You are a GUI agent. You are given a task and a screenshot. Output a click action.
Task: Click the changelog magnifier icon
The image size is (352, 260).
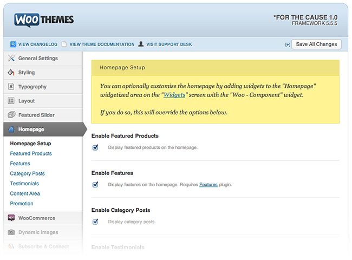[x=13, y=44]
